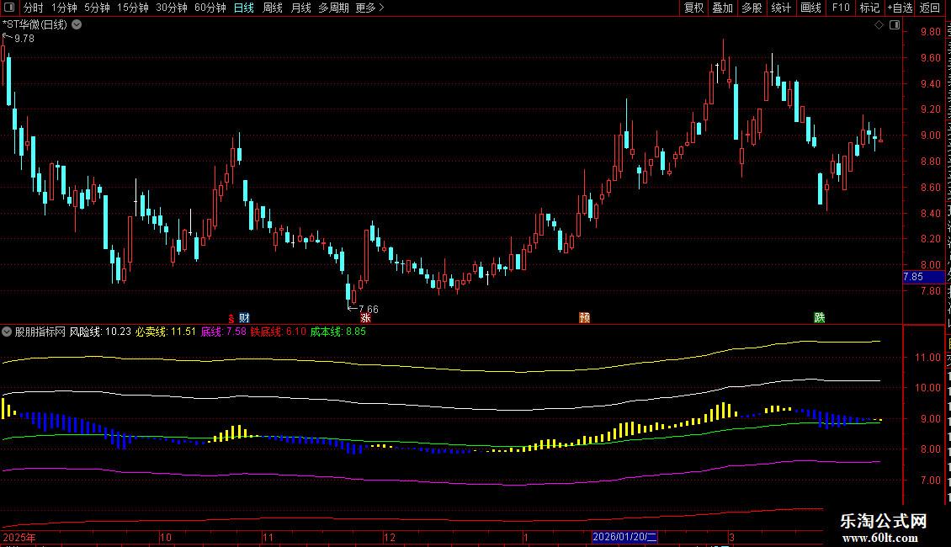Image resolution: width=951 pixels, height=547 pixels.
Task: Click the red 涨 marker icon
Action: point(365,318)
